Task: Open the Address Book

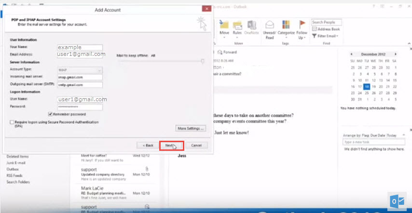Action: (x=326, y=29)
